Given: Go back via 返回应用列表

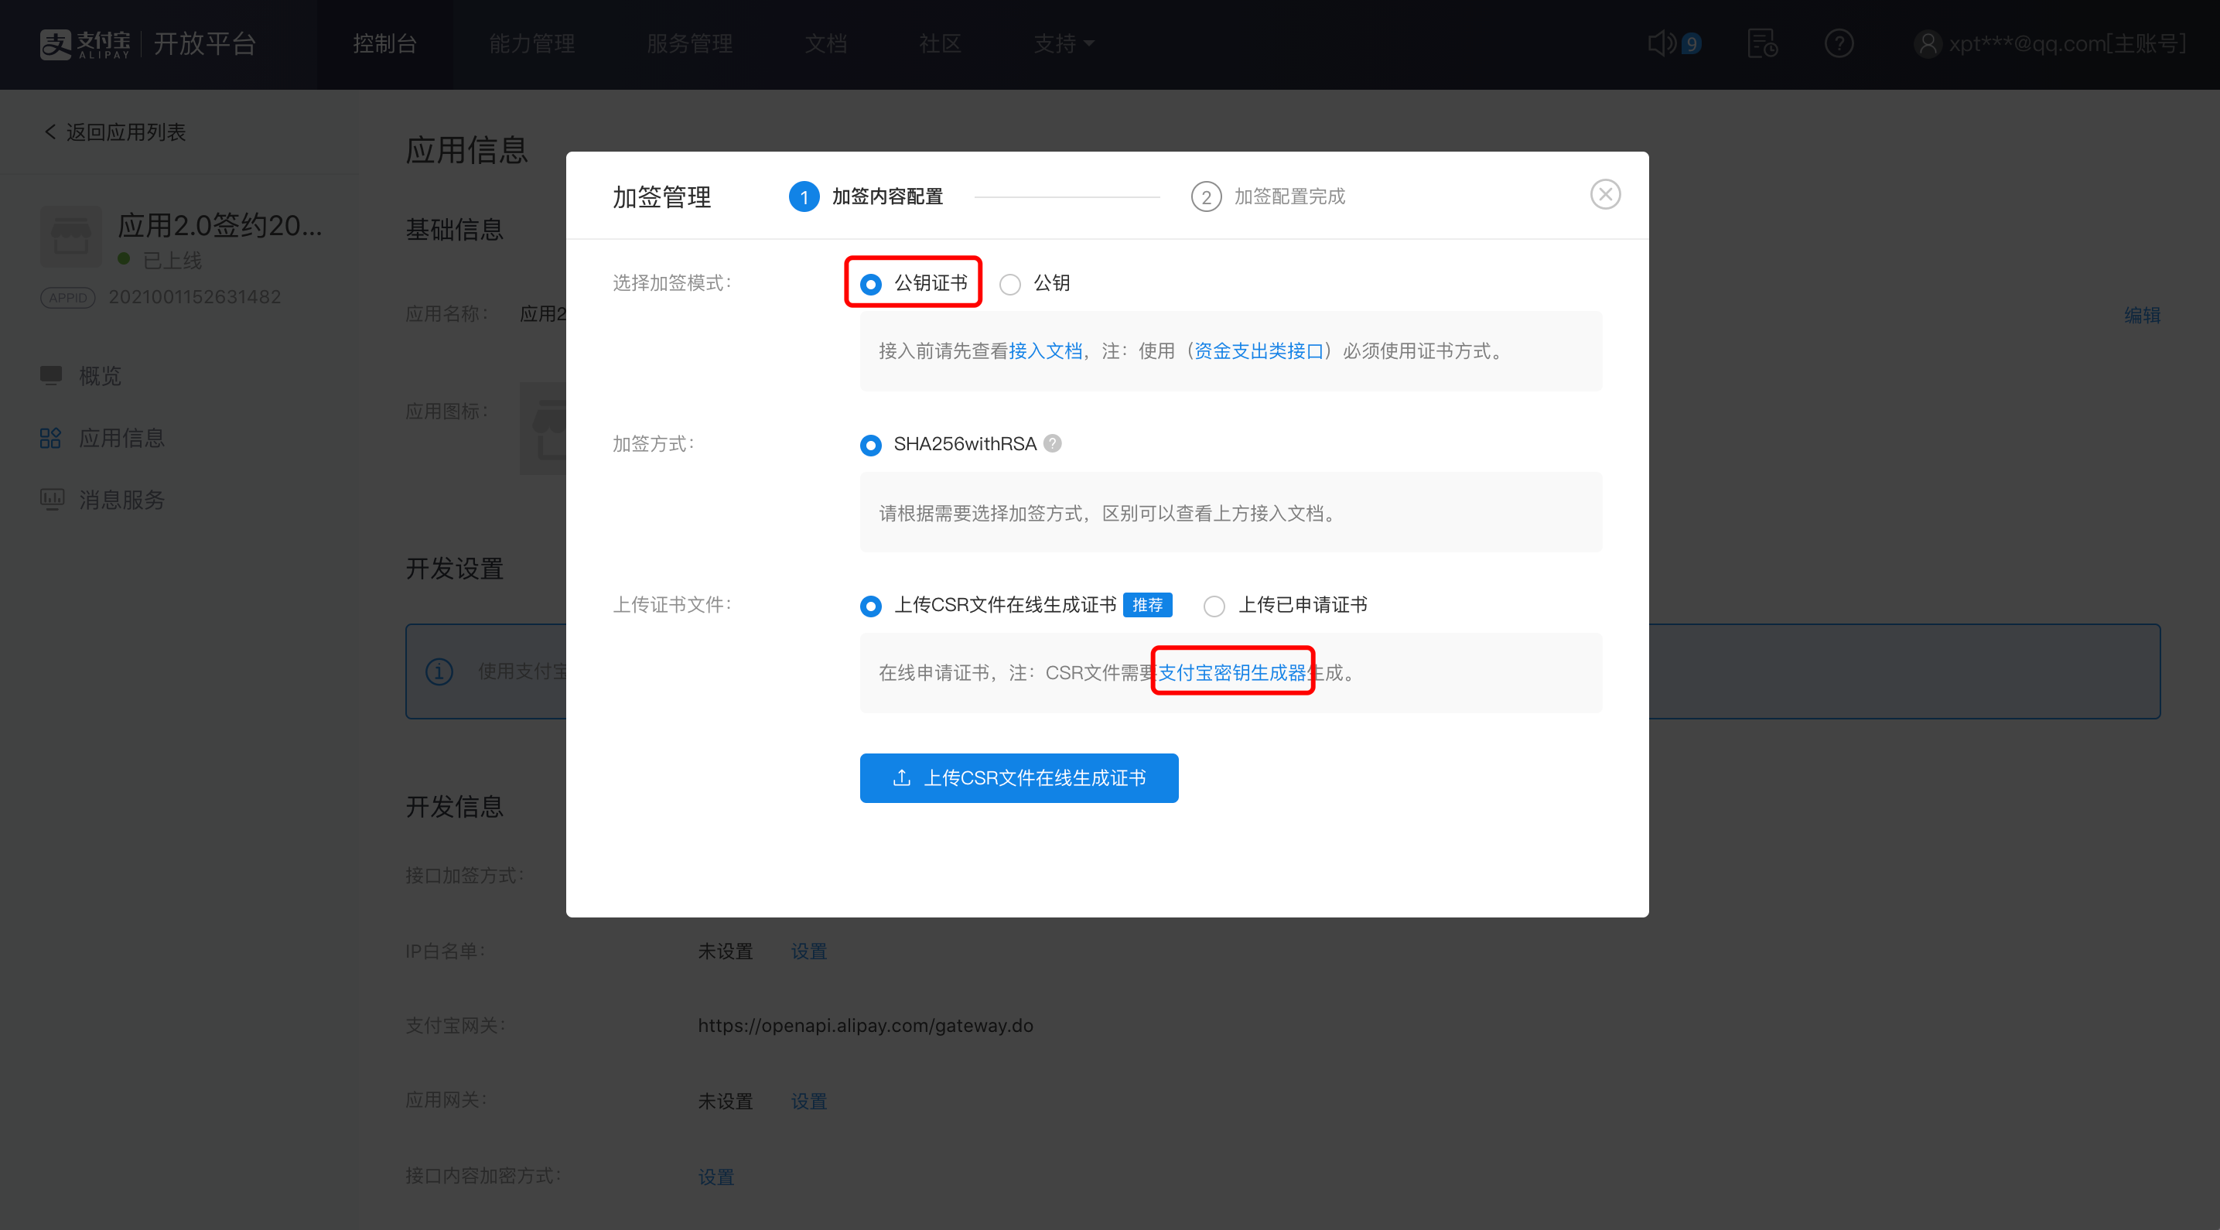Looking at the screenshot, I should click(x=114, y=132).
